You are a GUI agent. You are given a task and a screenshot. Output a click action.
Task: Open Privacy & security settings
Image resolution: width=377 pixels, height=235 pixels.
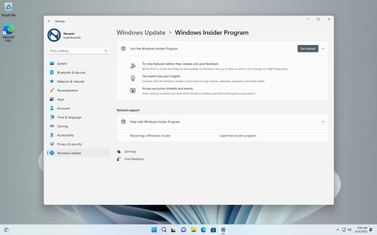coord(78,144)
